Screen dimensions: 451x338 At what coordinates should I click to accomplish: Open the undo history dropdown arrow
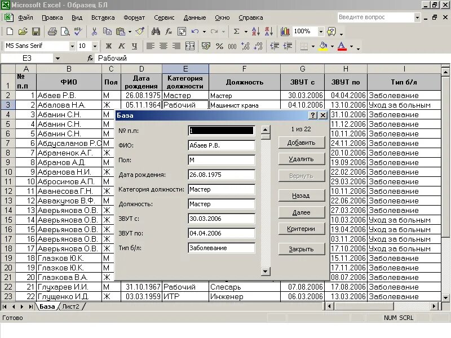click(204, 32)
